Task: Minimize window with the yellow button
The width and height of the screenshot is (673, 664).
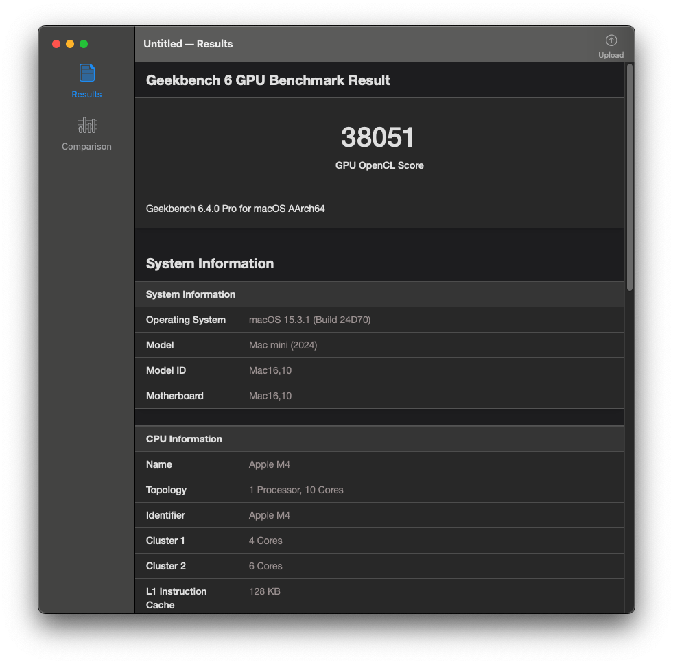Action: coord(70,44)
